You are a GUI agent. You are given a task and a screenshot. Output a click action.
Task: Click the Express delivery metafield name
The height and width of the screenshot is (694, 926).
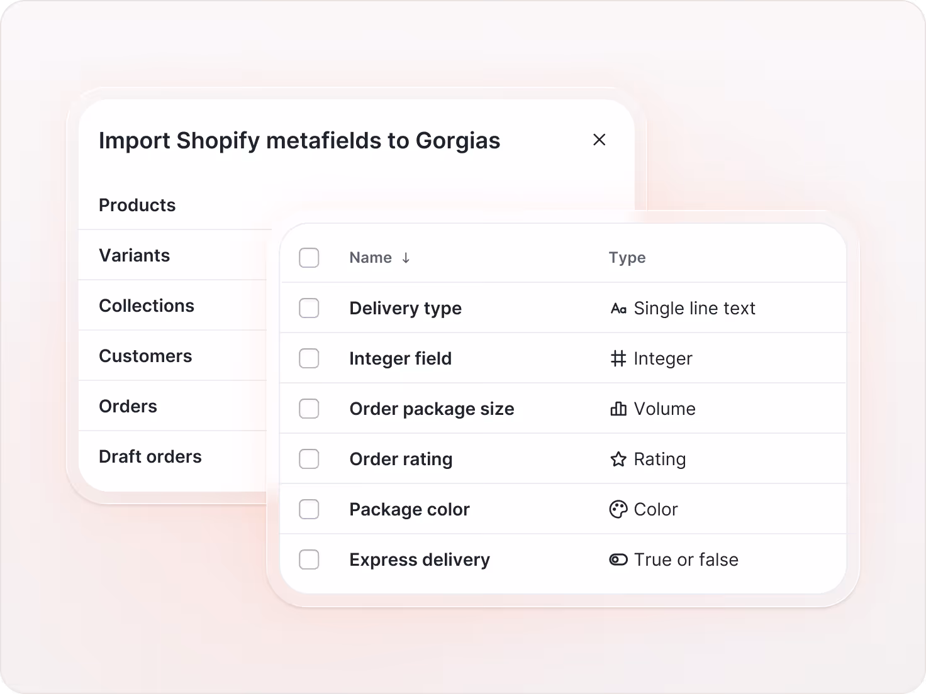420,560
